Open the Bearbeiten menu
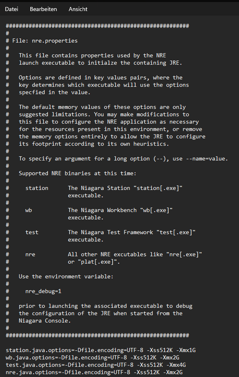The width and height of the screenshot is (239, 377). pos(43,9)
